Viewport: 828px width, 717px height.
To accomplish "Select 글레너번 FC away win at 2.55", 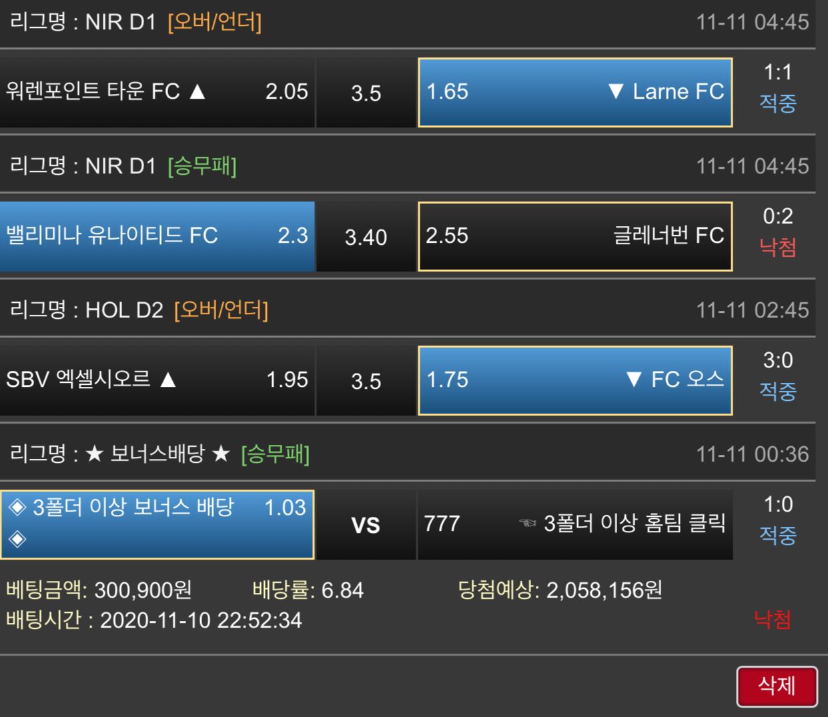I will 575,236.
